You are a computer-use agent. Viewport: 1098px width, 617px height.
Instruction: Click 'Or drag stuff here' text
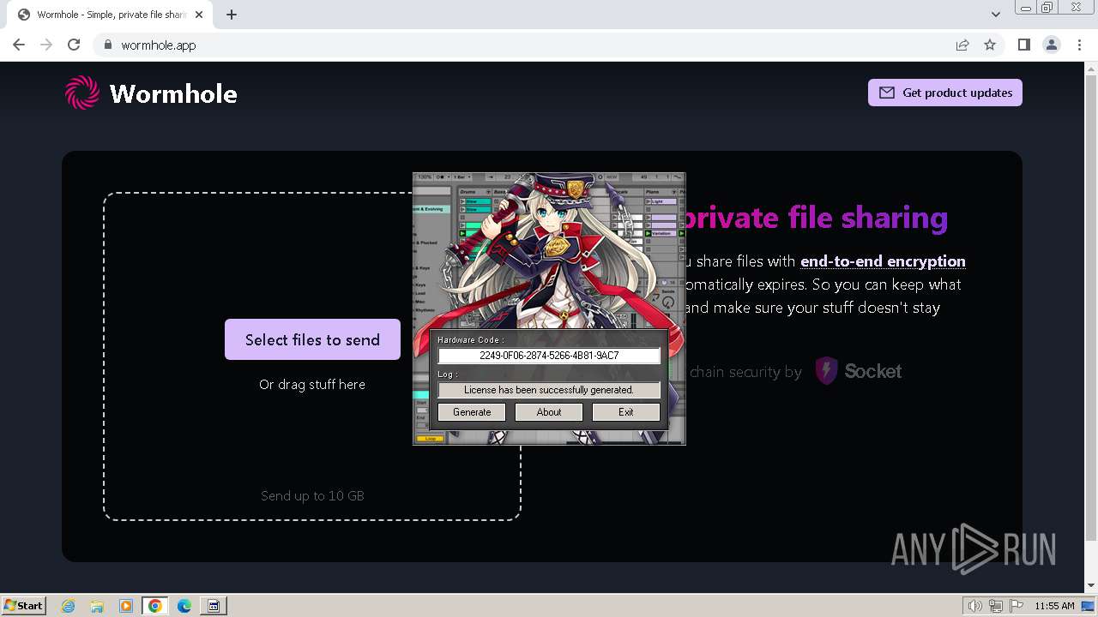point(312,384)
